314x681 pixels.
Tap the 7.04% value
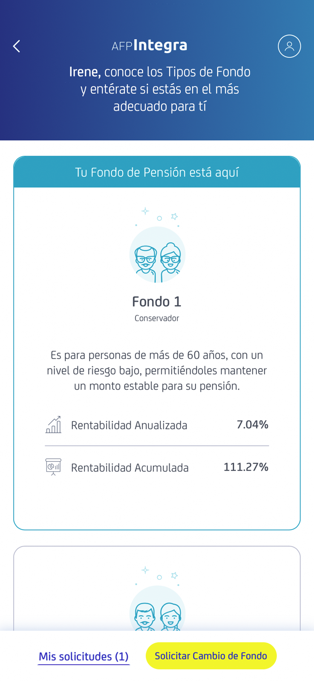252,425
